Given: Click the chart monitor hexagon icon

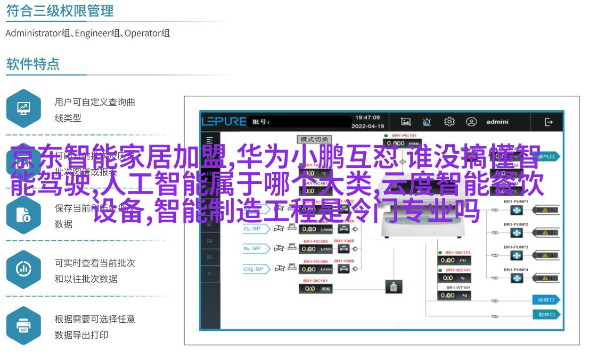Looking at the screenshot, I should coord(23,108).
